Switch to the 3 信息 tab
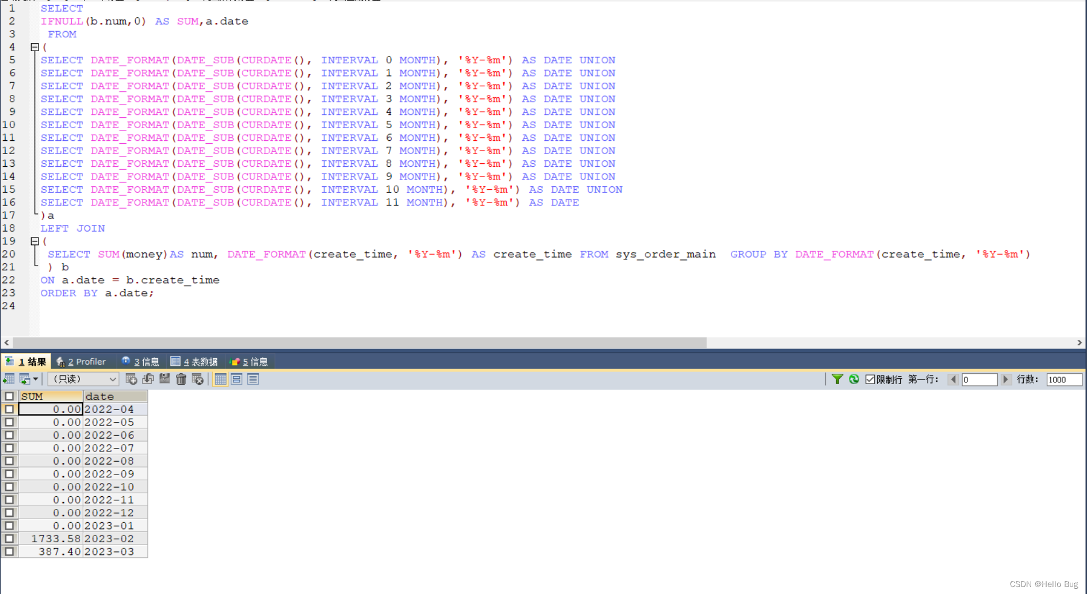The image size is (1087, 594). (140, 362)
